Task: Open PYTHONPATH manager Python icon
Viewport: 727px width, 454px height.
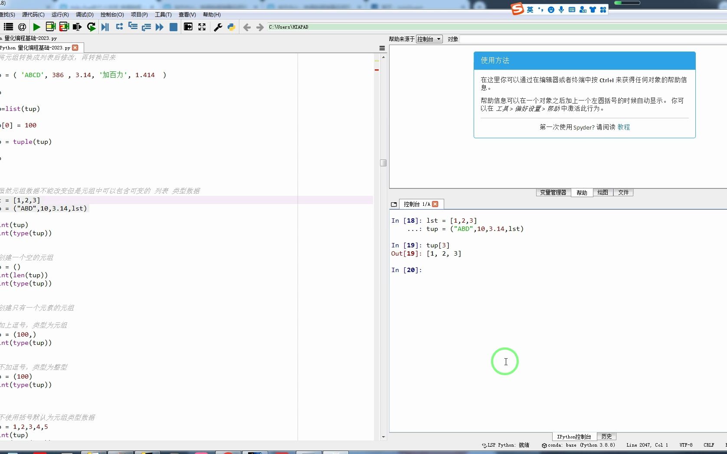Action: click(232, 27)
